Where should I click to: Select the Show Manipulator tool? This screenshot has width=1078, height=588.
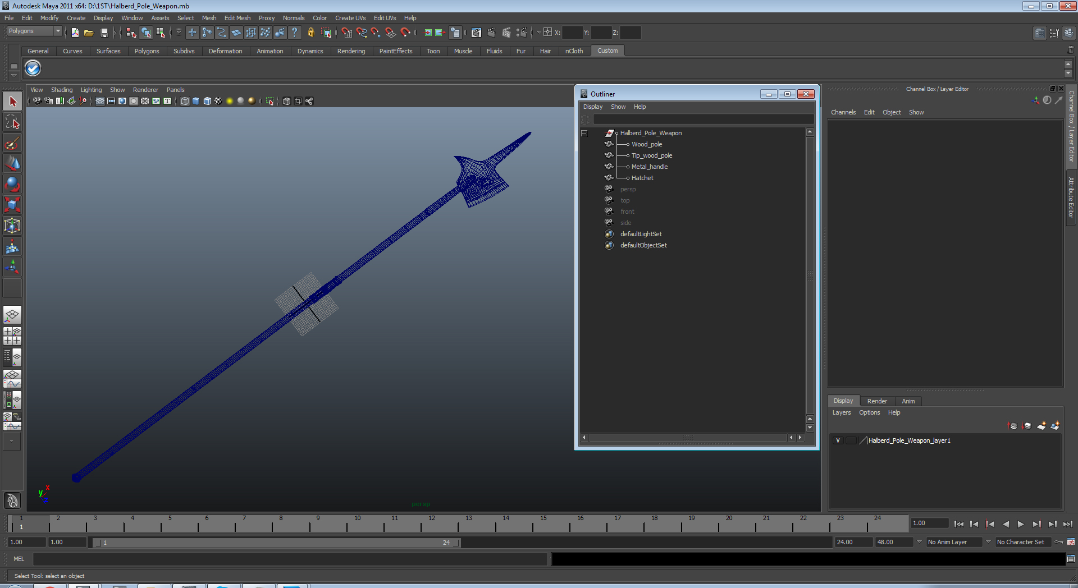point(12,268)
